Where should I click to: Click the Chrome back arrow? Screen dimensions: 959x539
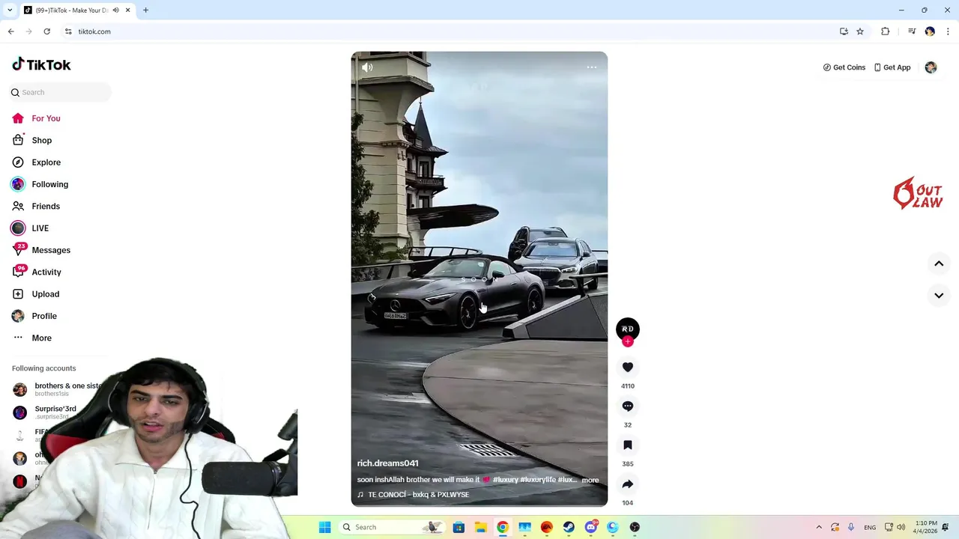[x=10, y=31]
